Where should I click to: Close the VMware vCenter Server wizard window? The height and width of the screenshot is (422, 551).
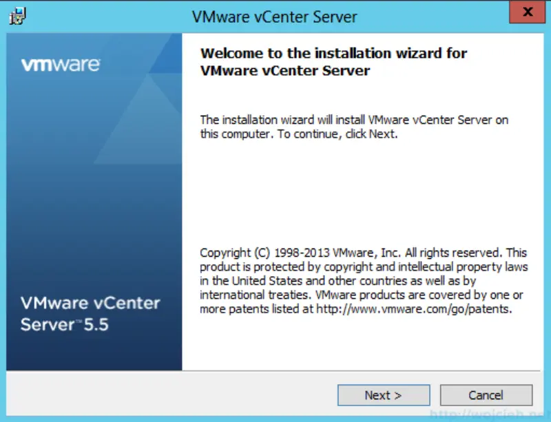527,12
